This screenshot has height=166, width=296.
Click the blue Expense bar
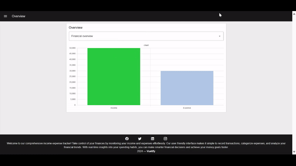tap(187, 88)
